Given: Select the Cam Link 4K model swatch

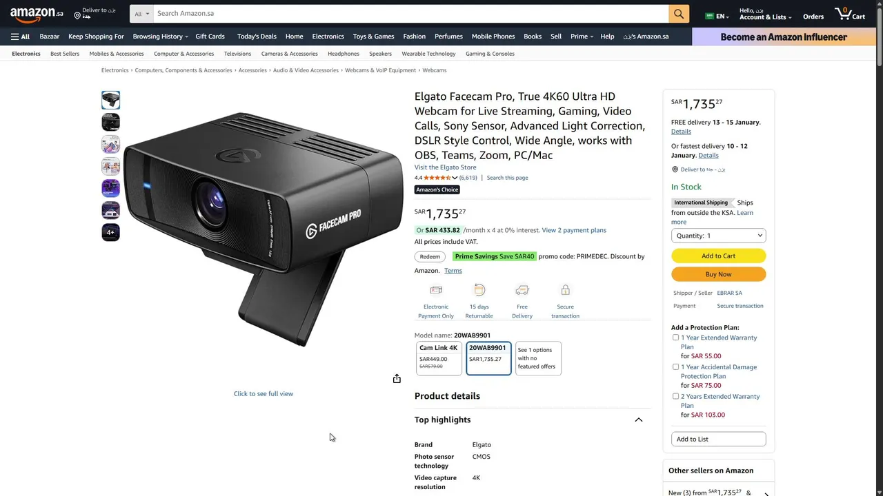Looking at the screenshot, I should 439,358.
